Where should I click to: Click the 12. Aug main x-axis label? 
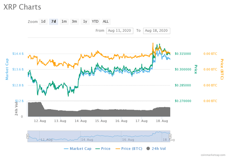click(40, 121)
